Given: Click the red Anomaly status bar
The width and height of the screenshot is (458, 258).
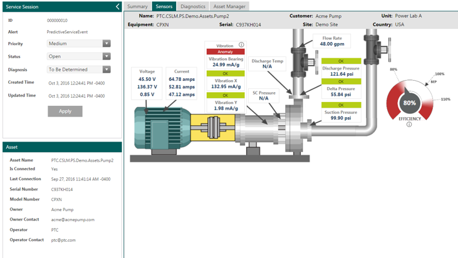Looking at the screenshot, I should pyautogui.click(x=226, y=51).
